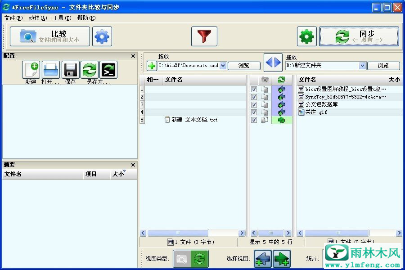Open 文件(F) menu
This screenshot has width=405, height=270.
13,18
